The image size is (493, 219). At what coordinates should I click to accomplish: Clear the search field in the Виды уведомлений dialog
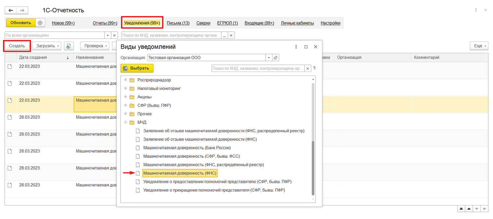coord(308,68)
